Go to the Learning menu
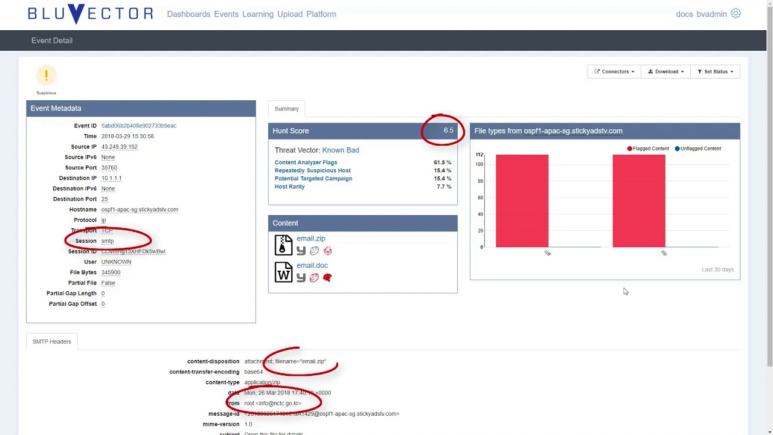 258,14
